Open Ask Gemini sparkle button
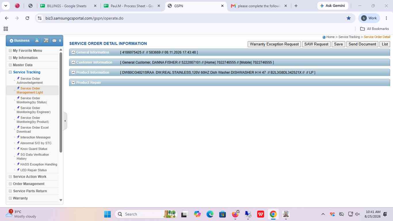Viewport: 393px width, 221px height. [x=333, y=6]
